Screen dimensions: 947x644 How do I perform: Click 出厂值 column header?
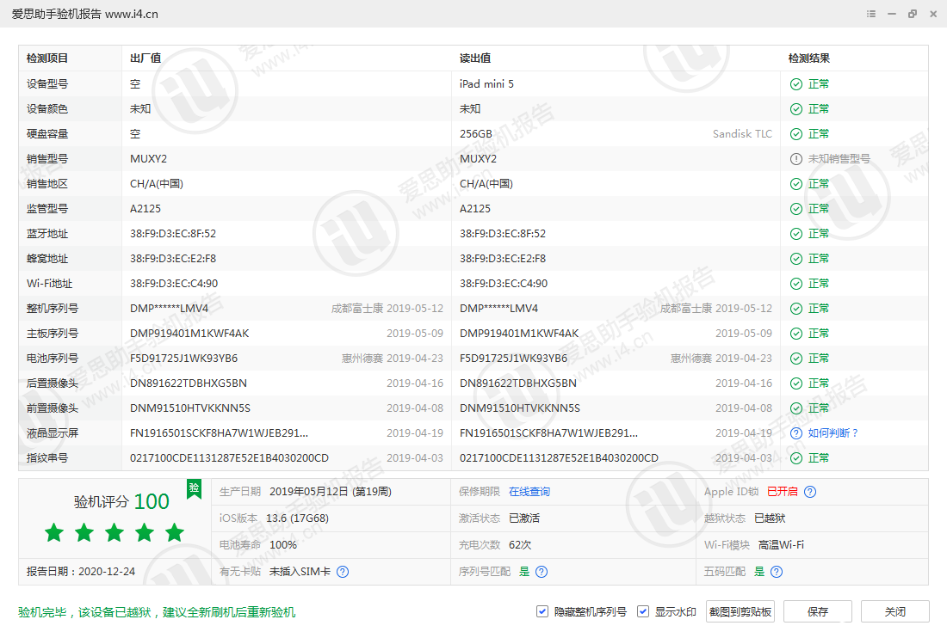(145, 58)
